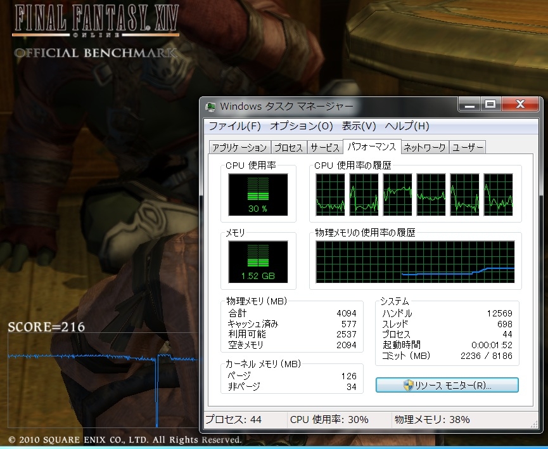Click the Task Manager title bar icon
This screenshot has width=548, height=449.
tap(211, 107)
